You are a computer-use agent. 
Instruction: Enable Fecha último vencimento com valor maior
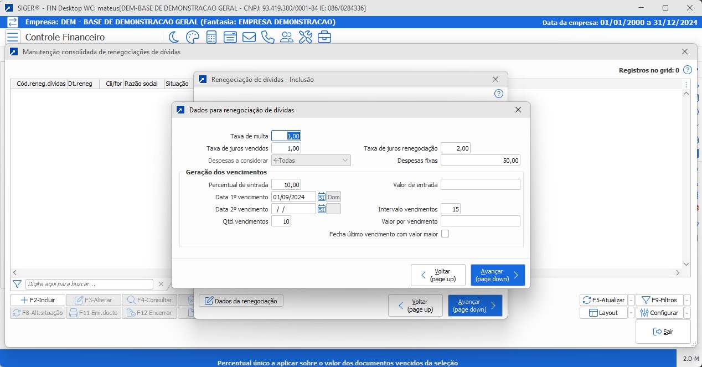[x=445, y=234]
